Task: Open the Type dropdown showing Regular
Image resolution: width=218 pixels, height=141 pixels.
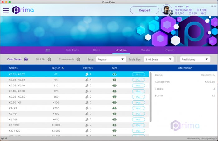Action: click(x=111, y=59)
